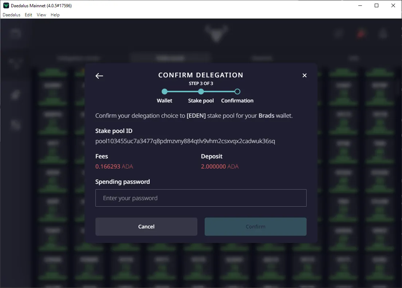Click the Daedalus app icon in title bar
Image resolution: width=402 pixels, height=288 pixels.
click(x=6, y=5)
